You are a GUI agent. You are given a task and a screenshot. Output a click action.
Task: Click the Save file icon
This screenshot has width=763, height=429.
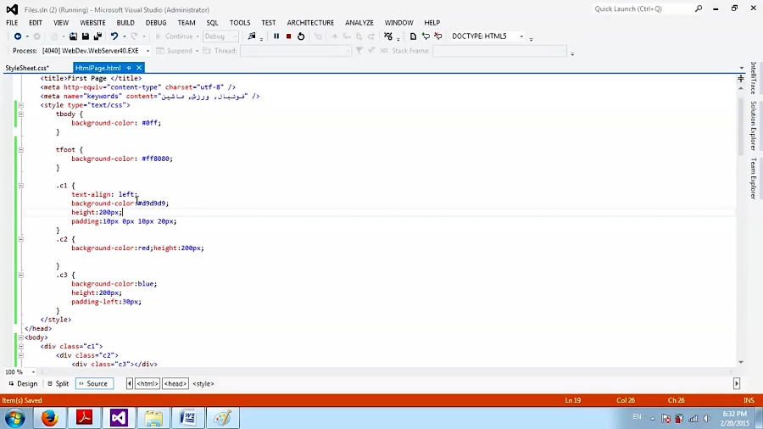pyautogui.click(x=85, y=36)
